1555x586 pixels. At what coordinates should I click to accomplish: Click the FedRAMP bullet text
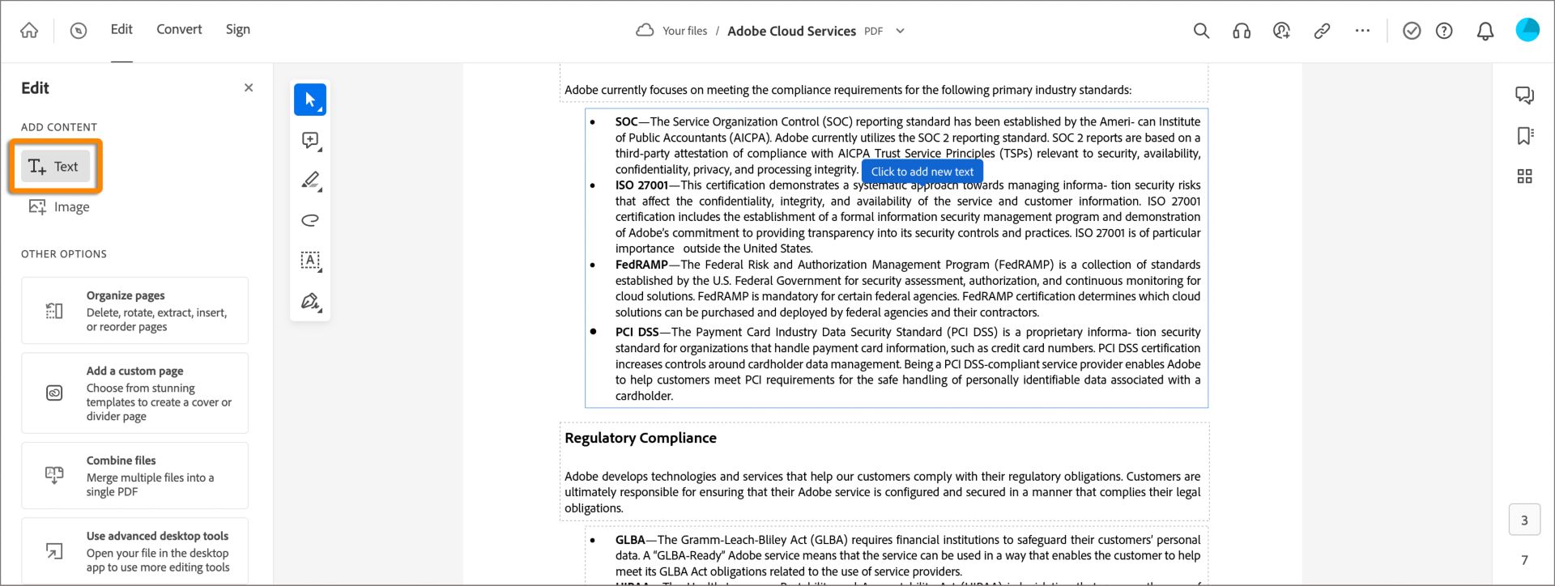click(x=907, y=288)
